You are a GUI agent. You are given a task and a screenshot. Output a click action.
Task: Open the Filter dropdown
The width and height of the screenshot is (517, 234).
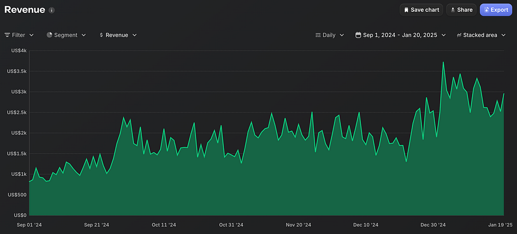19,35
